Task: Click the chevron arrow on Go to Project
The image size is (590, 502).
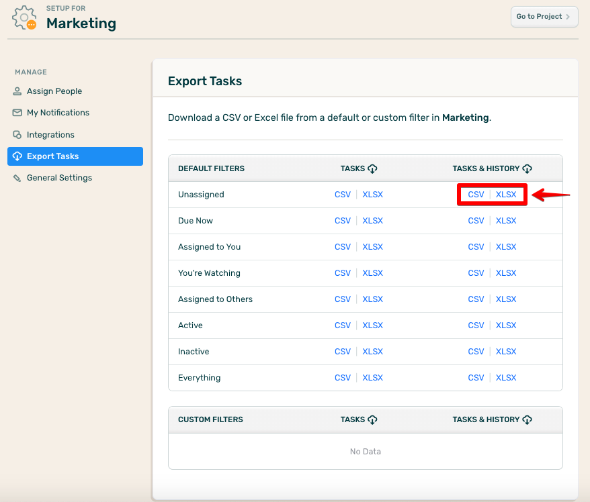Action: click(x=568, y=17)
